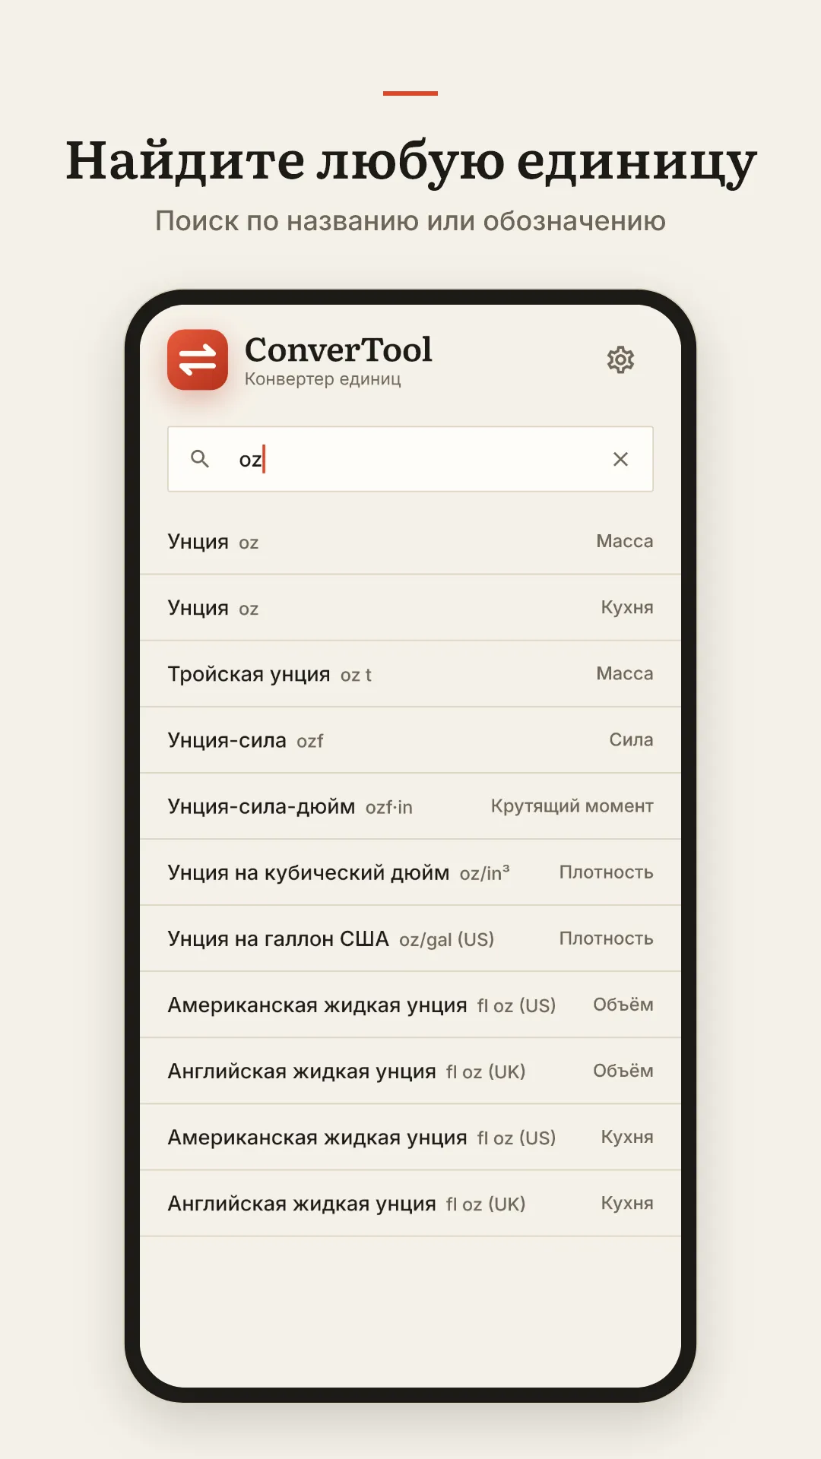Select Английская жидкая унция under Объём
The width and height of the screenshot is (821, 1459).
point(410,1071)
